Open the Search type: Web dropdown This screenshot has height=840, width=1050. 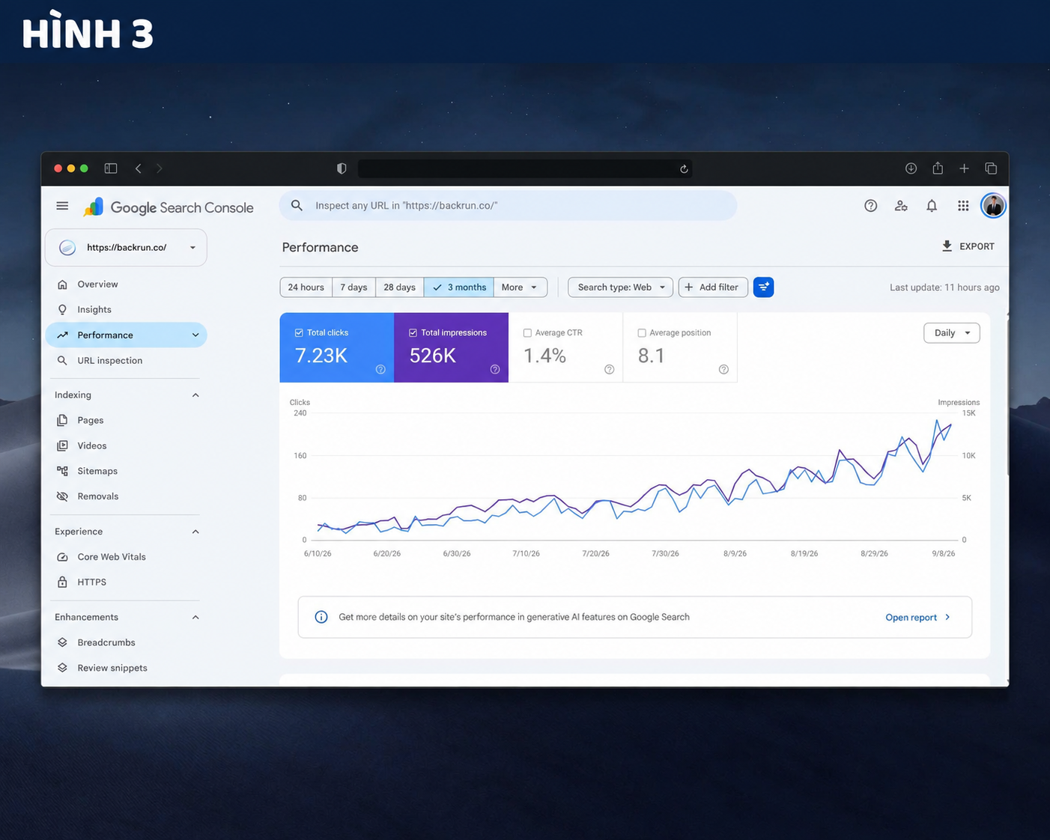(621, 287)
